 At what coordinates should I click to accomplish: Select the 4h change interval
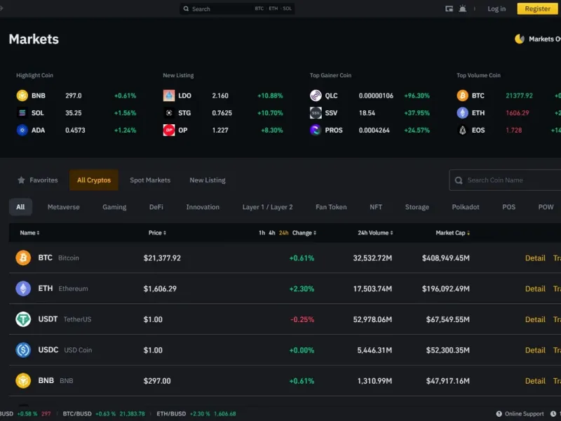pos(272,233)
